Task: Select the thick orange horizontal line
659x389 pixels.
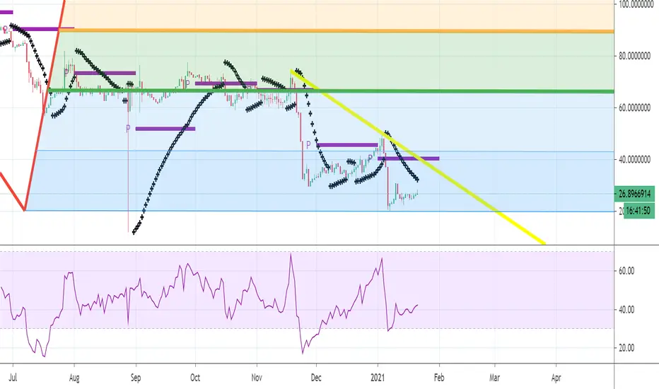Action: tap(337, 30)
